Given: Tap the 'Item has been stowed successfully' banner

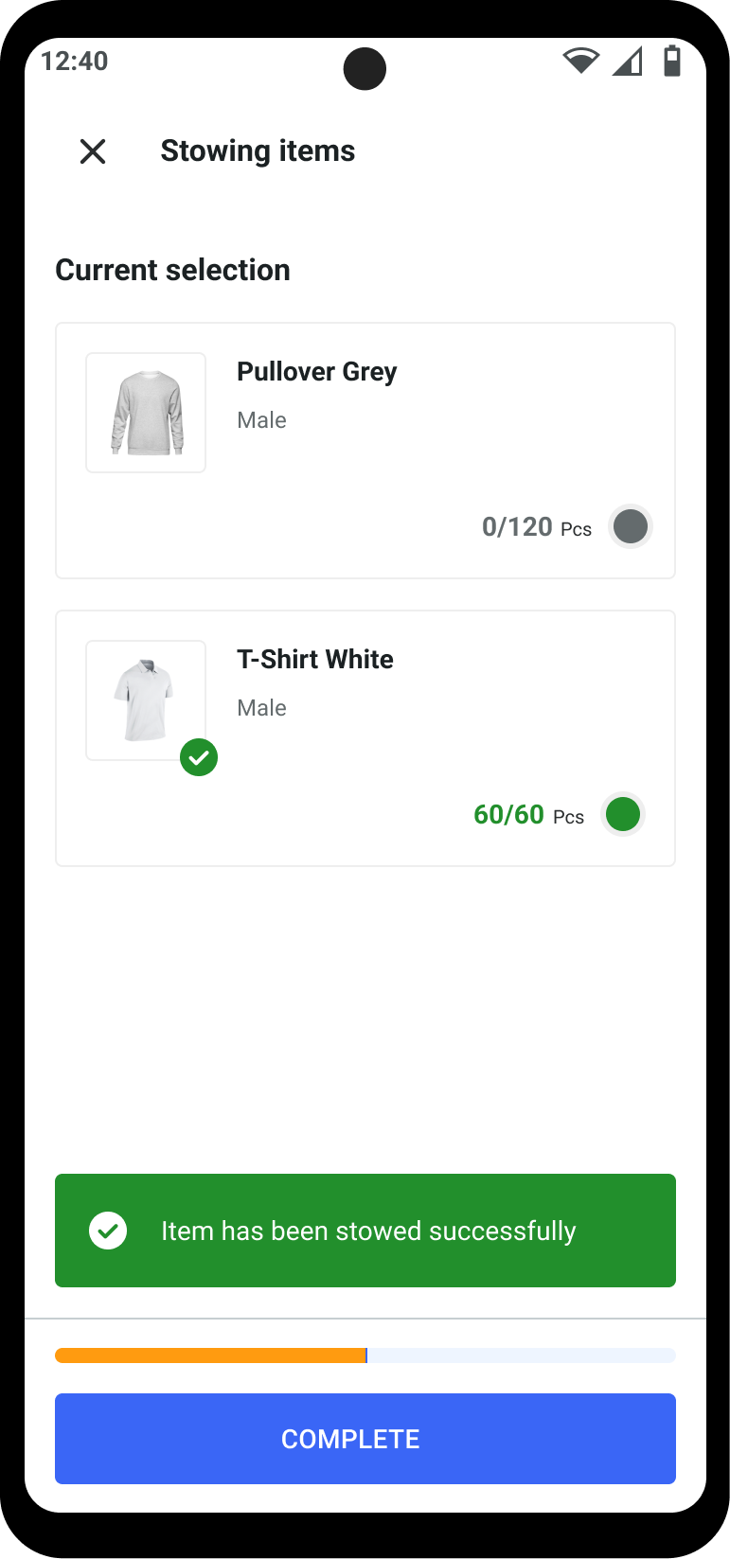Looking at the screenshot, I should pyautogui.click(x=367, y=1231).
